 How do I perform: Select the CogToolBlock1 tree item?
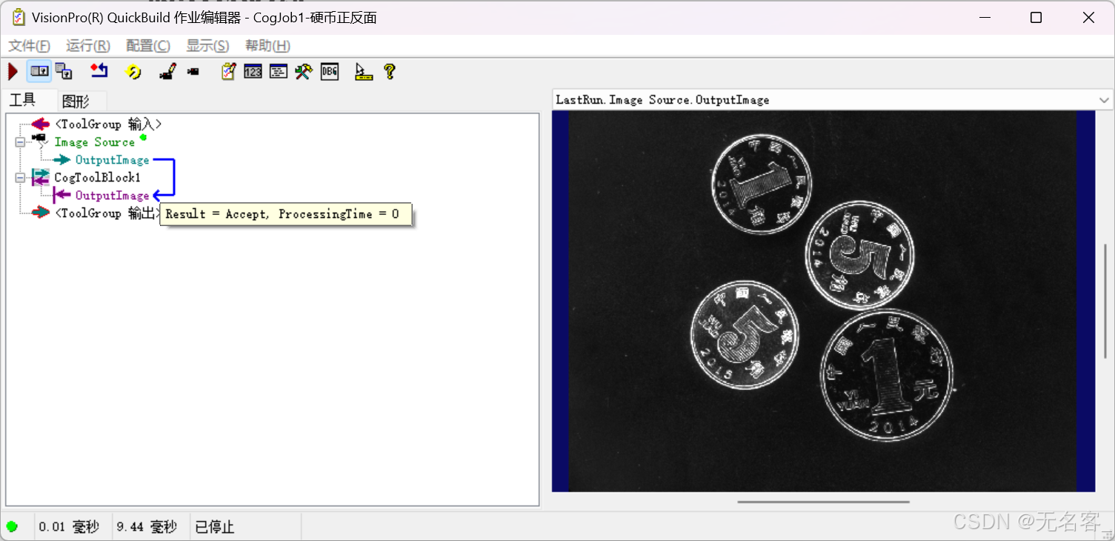pos(97,178)
